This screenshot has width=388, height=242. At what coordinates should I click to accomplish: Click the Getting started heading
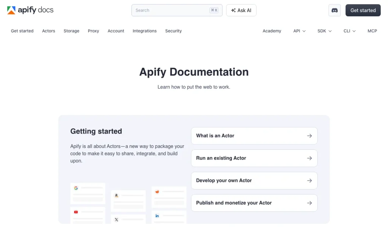[96, 131]
